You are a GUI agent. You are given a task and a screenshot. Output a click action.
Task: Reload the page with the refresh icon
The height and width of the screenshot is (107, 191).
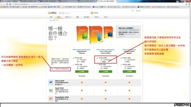[x=7, y=4]
